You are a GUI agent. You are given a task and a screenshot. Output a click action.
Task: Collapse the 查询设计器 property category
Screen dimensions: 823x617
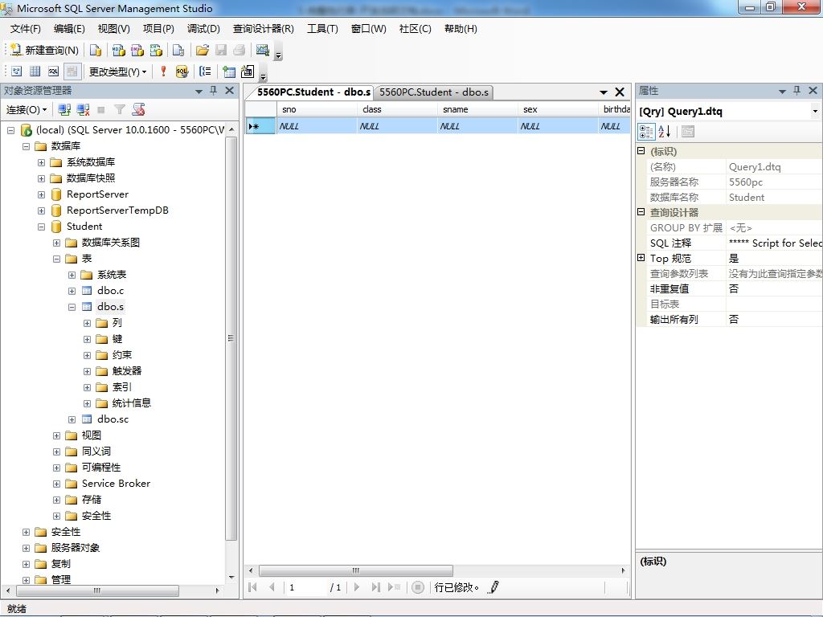(641, 212)
